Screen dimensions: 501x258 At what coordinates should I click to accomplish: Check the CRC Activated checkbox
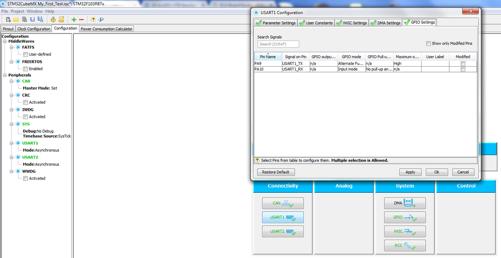pyautogui.click(x=26, y=102)
